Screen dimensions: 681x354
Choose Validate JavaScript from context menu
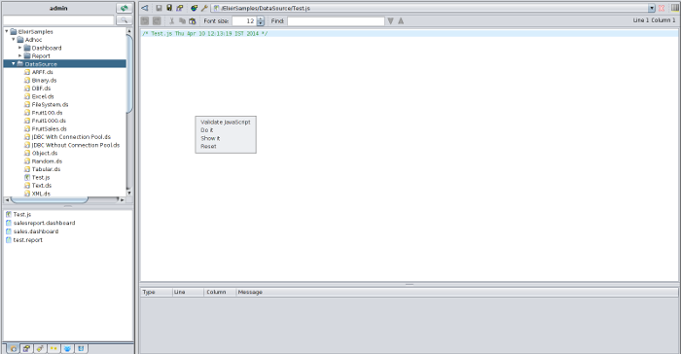(x=226, y=123)
